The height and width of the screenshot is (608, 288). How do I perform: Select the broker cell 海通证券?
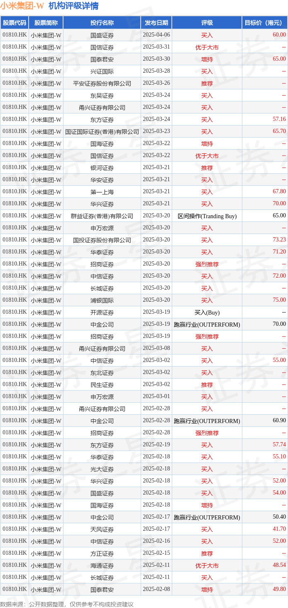click(102, 565)
